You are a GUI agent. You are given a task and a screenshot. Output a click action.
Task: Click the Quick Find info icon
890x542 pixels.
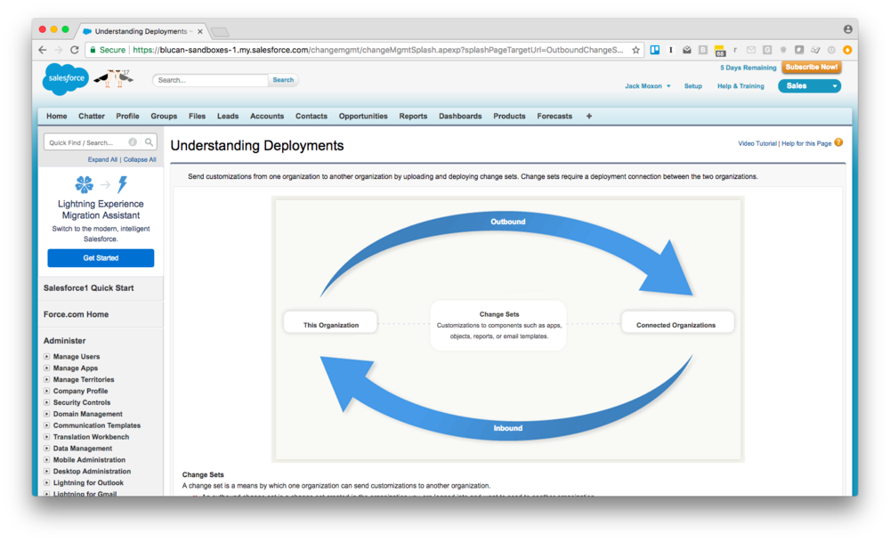coord(133,142)
